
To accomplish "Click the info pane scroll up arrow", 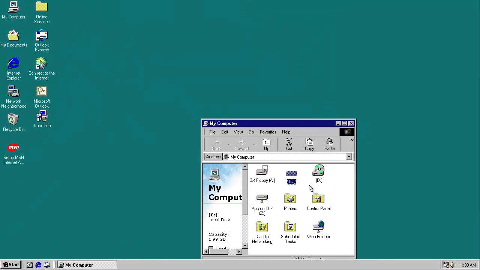I will pos(245,166).
